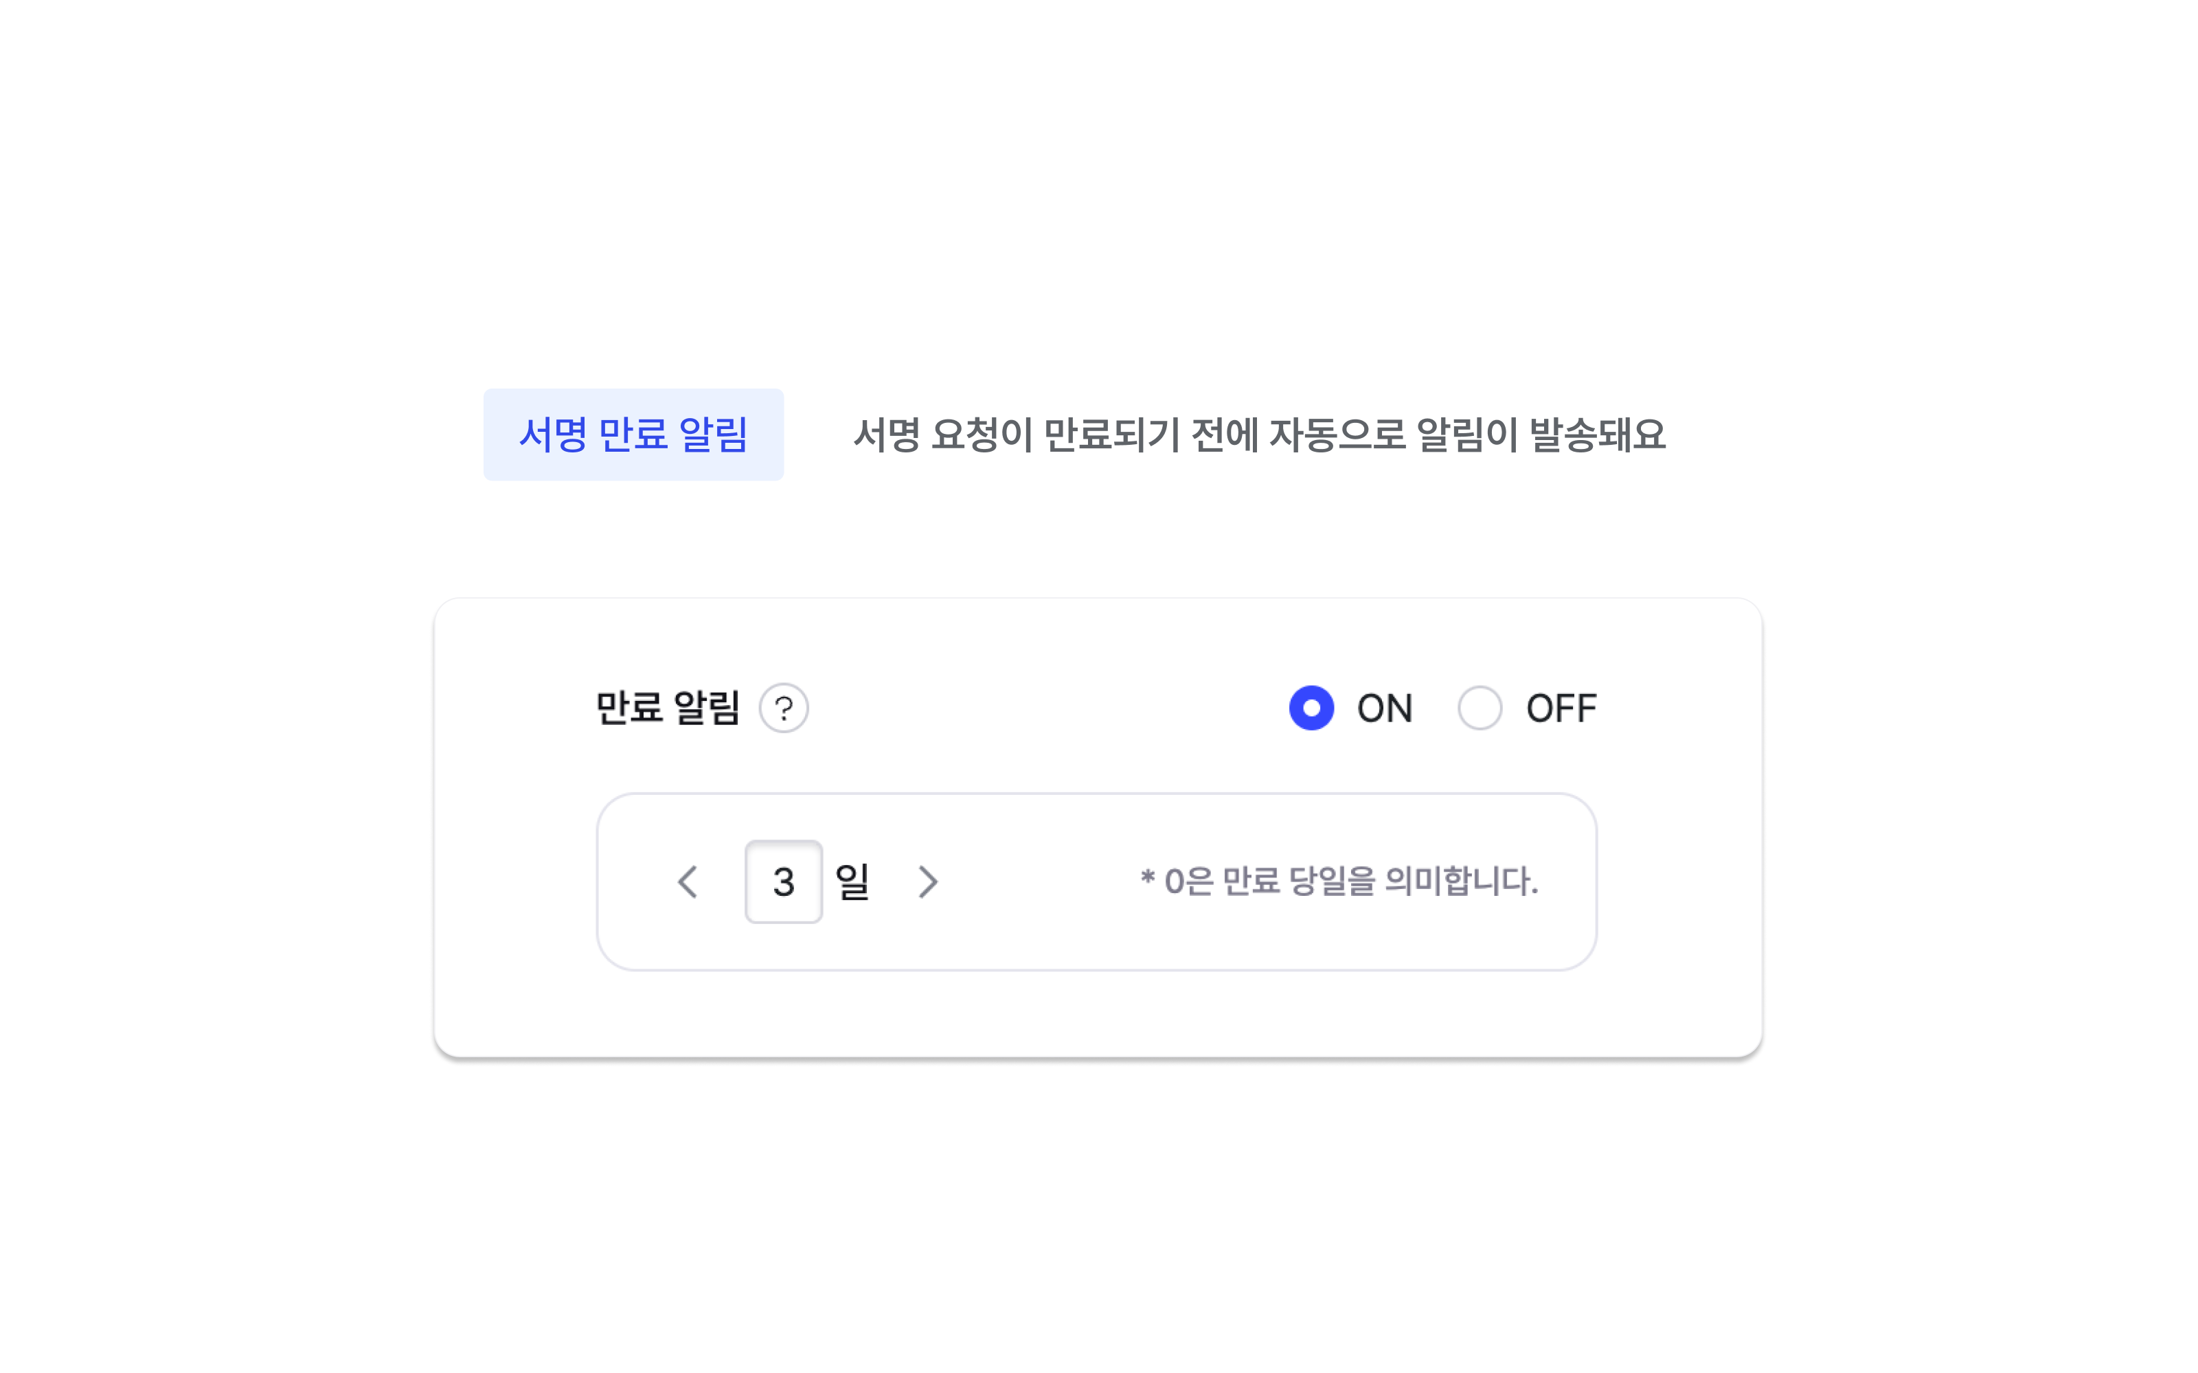Select the ON radio button
Screen dimensions: 2198x1373
pos(1311,708)
